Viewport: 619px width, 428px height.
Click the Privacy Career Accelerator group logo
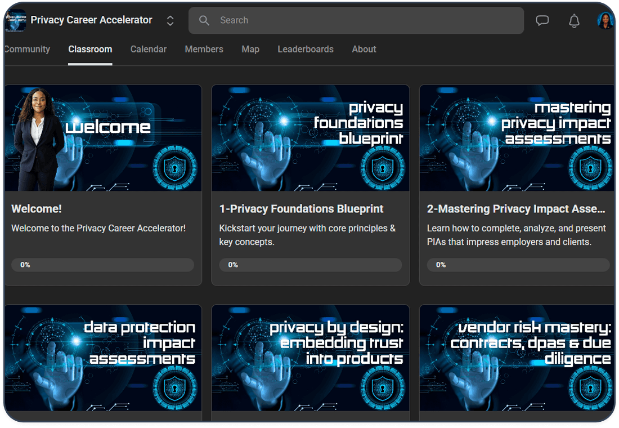[16, 21]
